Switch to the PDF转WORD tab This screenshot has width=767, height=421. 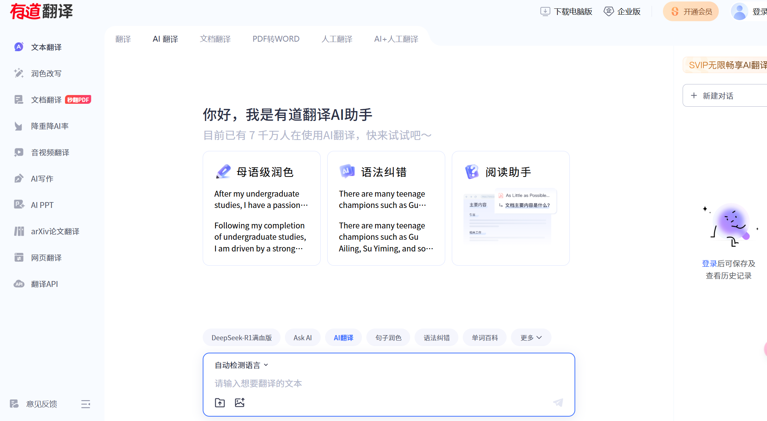(x=276, y=39)
